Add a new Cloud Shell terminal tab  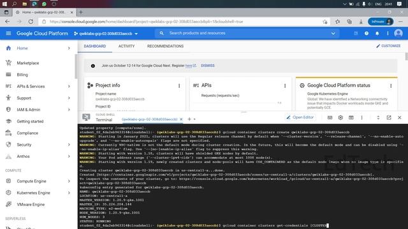click(189, 119)
